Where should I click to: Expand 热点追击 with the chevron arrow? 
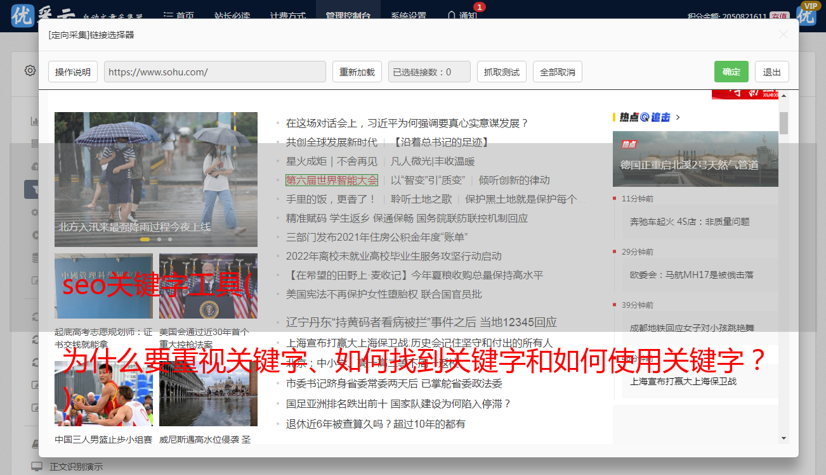pyautogui.click(x=678, y=117)
